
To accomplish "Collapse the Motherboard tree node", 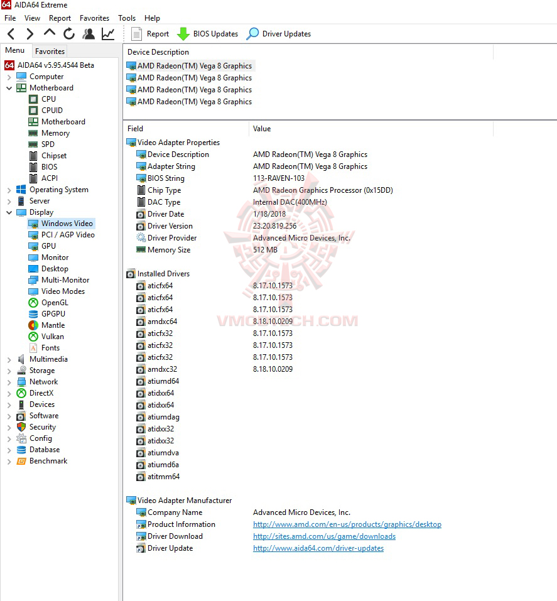I will tap(9, 88).
